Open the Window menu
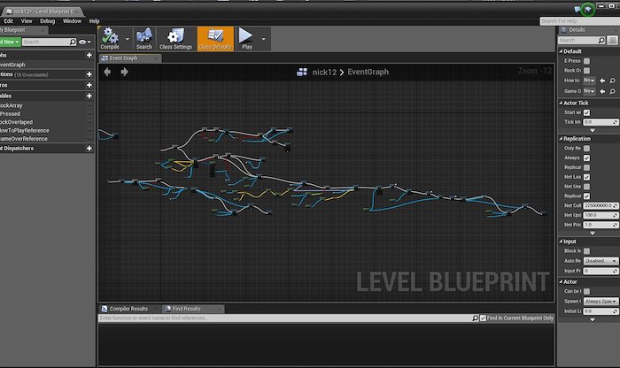The image size is (620, 368). [72, 21]
